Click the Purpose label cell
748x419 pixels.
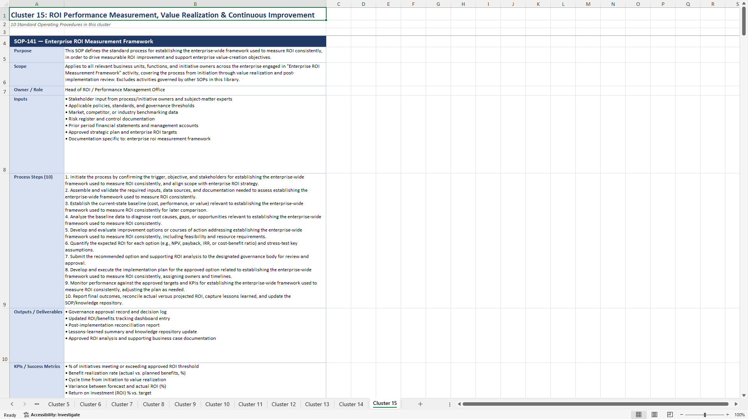point(37,55)
